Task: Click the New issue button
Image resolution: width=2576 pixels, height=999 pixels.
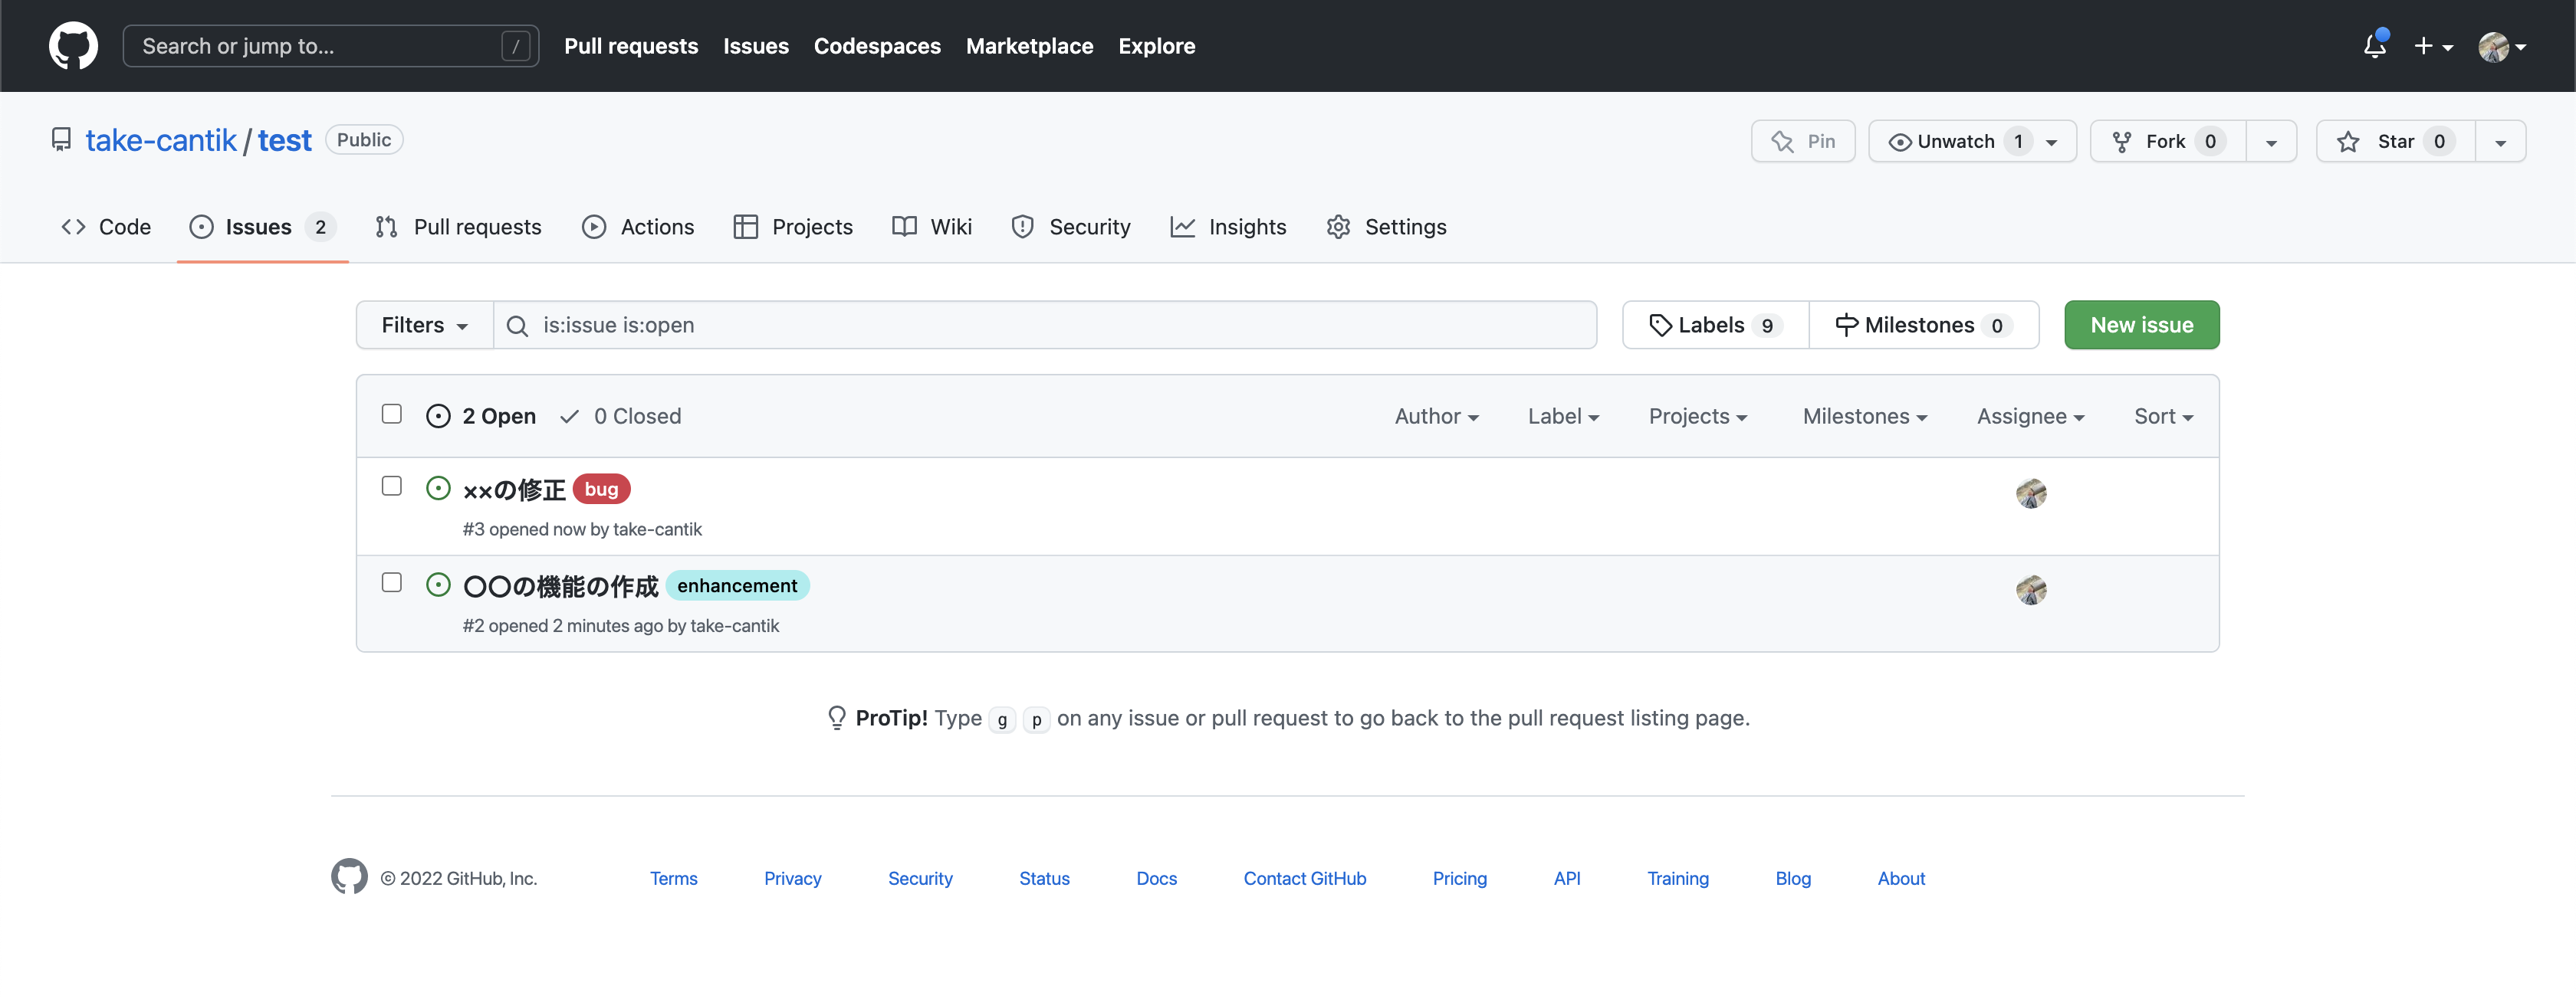Action: [x=2141, y=325]
